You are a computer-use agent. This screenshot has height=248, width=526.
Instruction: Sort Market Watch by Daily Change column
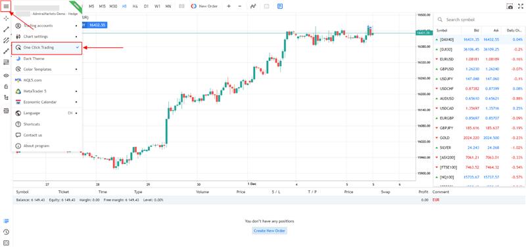[x=515, y=30]
